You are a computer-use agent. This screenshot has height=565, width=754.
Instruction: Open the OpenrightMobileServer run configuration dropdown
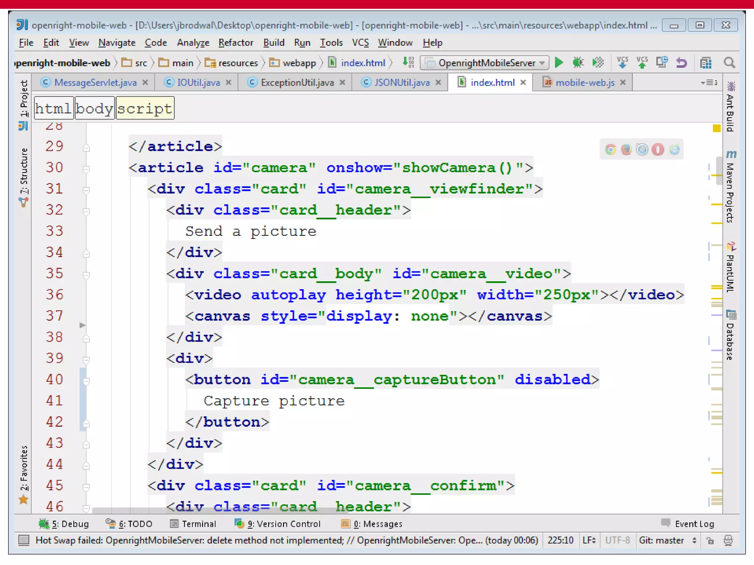click(485, 63)
